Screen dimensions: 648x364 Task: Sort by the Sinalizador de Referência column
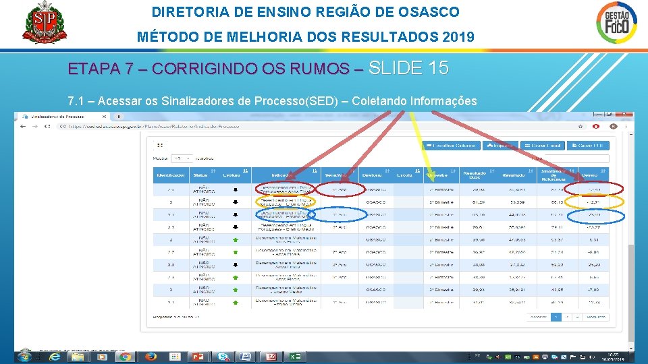(x=557, y=175)
